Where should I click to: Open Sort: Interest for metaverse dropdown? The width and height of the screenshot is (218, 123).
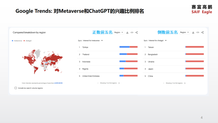pyautogui.click(x=90, y=41)
